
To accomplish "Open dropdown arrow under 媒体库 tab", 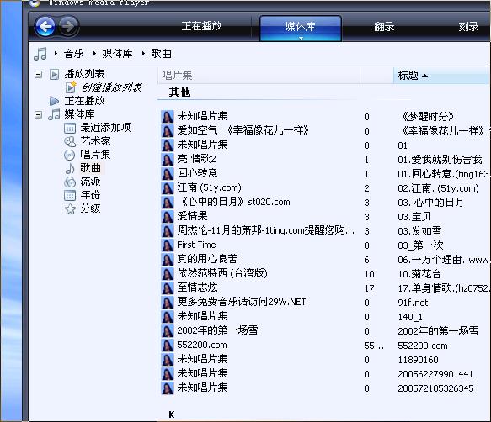I will click(x=301, y=38).
